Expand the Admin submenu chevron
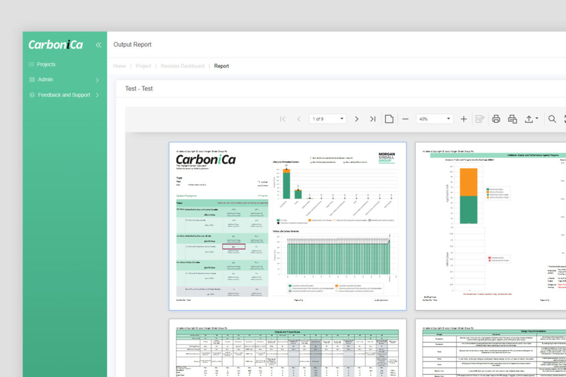Screen dimensions: 566x377 click(x=97, y=80)
